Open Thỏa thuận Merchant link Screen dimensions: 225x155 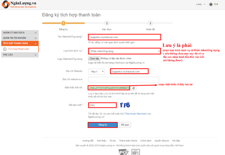click(x=135, y=114)
